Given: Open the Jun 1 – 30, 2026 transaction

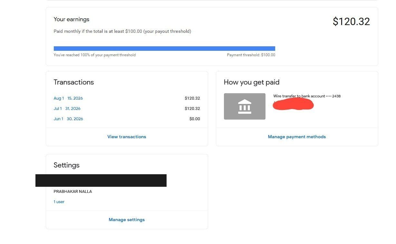Looking at the screenshot, I should click(x=68, y=119).
